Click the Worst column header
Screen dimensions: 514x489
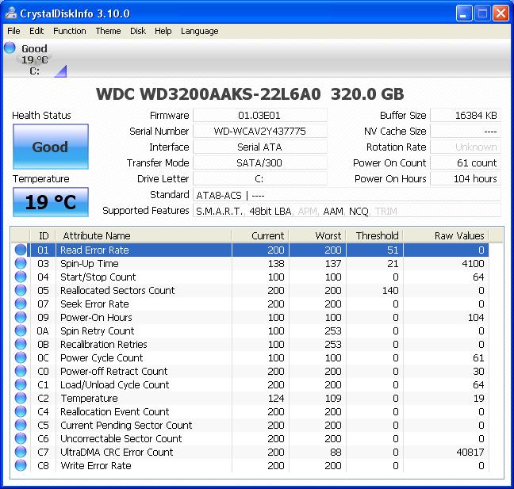click(x=317, y=235)
